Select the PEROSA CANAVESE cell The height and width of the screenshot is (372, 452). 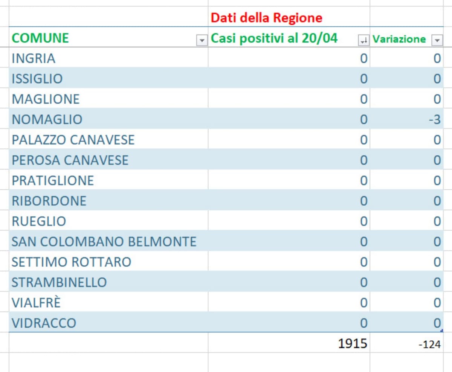(x=70, y=160)
